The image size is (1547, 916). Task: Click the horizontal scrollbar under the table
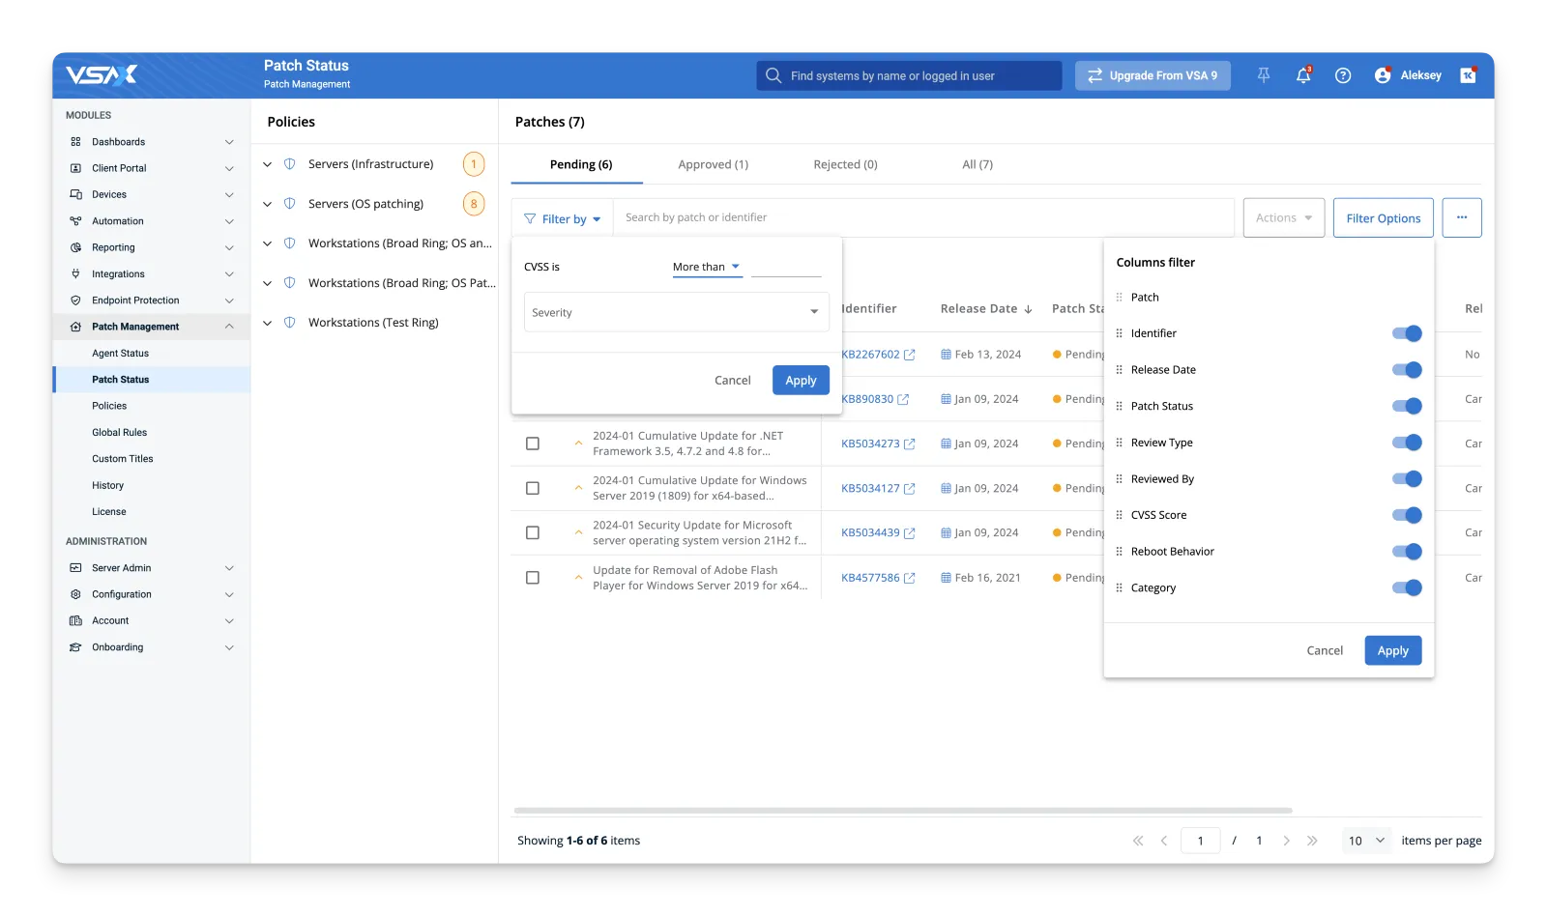(903, 811)
